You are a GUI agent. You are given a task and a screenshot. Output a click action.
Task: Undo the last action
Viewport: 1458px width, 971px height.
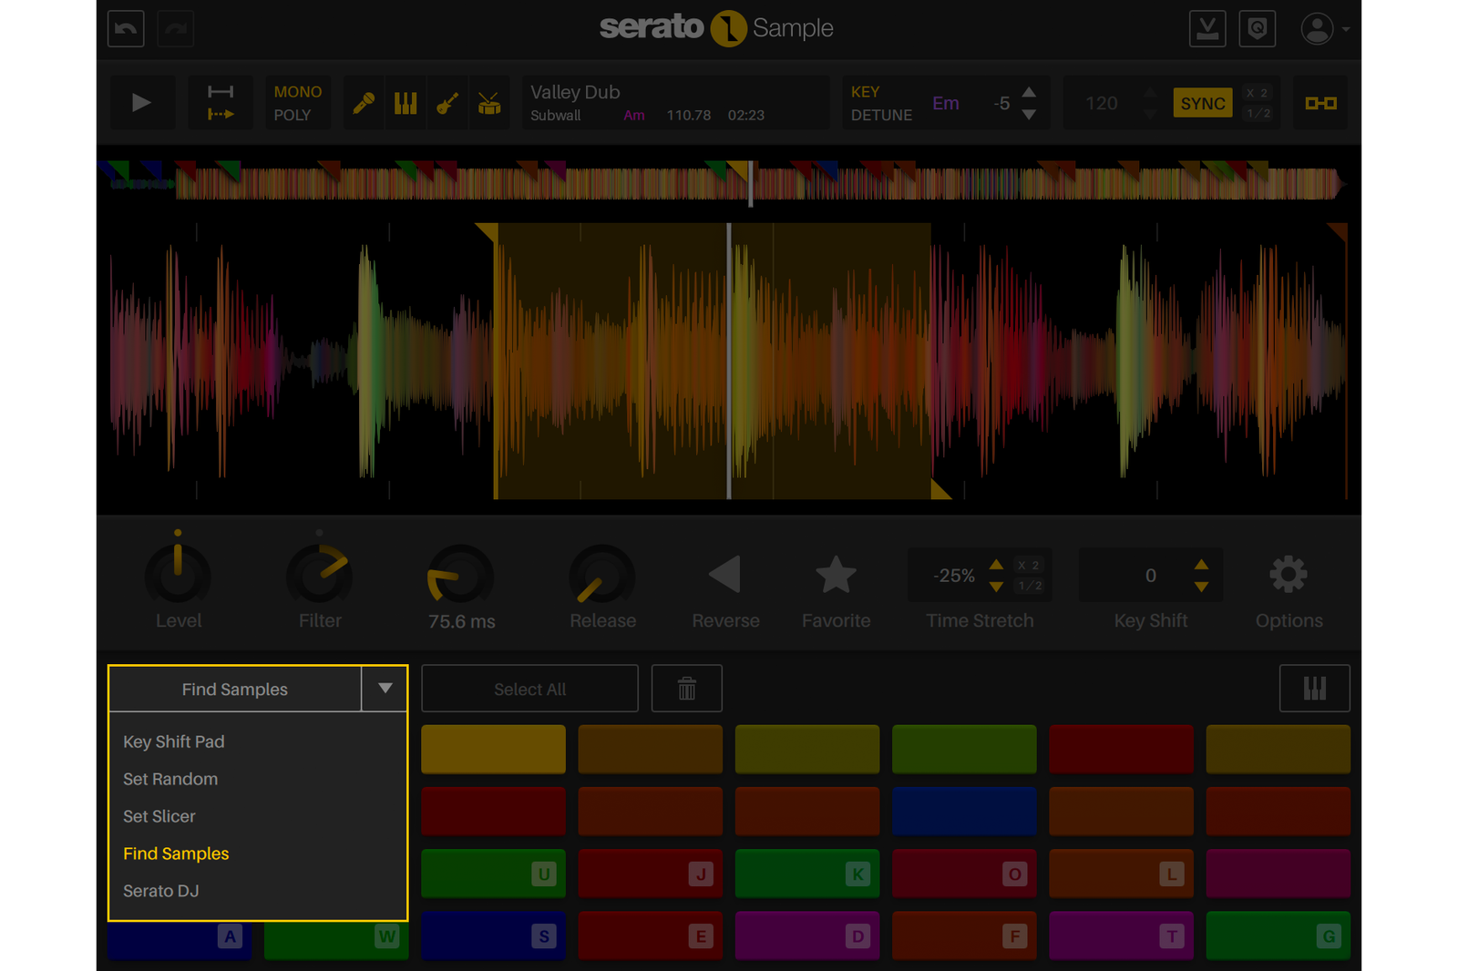pyautogui.click(x=125, y=28)
